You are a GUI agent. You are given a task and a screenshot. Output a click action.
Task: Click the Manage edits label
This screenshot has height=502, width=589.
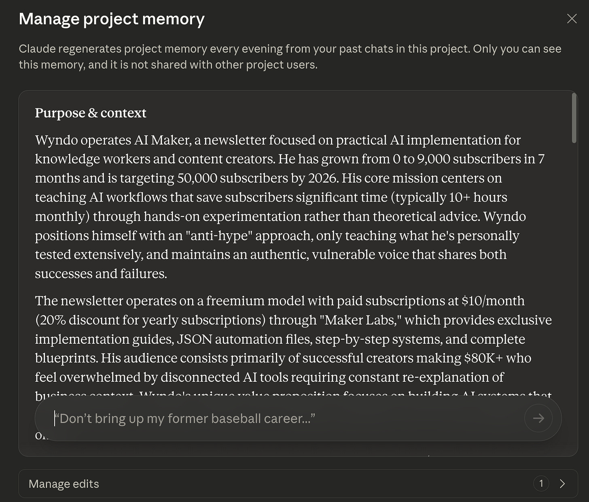(x=63, y=483)
